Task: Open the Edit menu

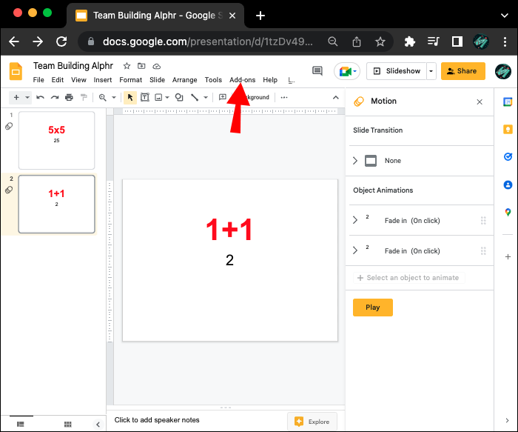Action: (58, 80)
